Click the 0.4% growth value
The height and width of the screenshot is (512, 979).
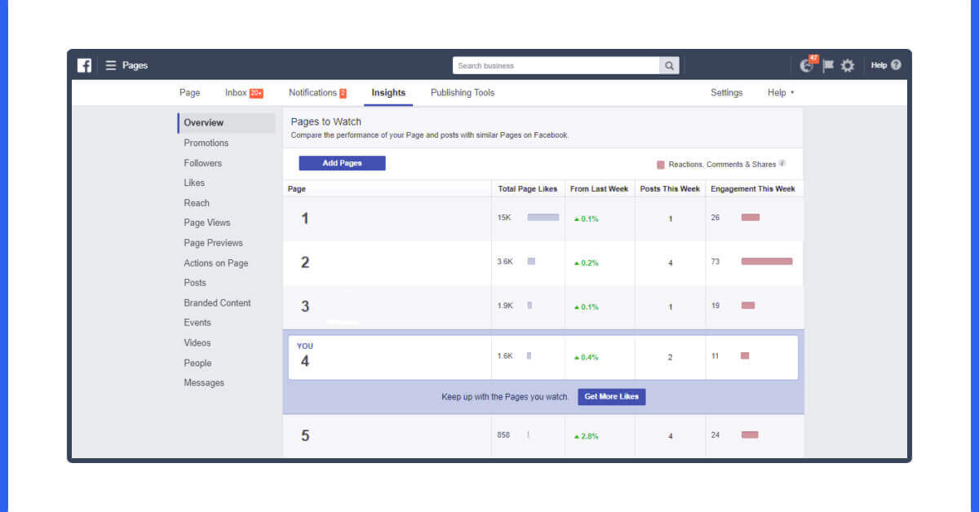590,358
